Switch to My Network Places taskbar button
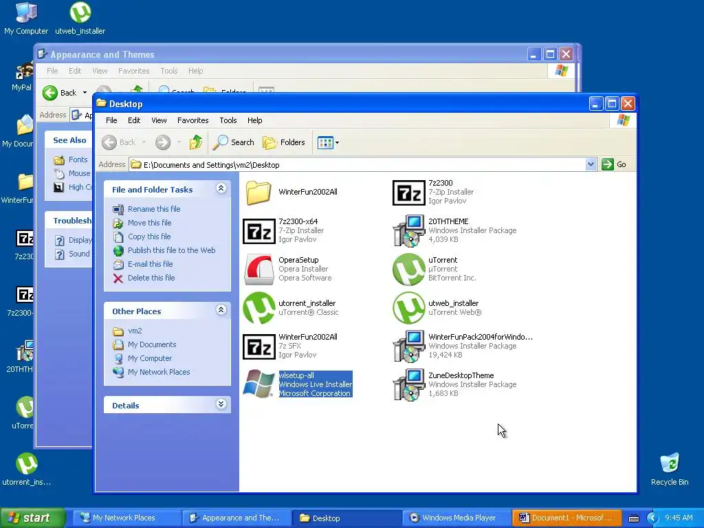This screenshot has width=704, height=528. point(126,518)
